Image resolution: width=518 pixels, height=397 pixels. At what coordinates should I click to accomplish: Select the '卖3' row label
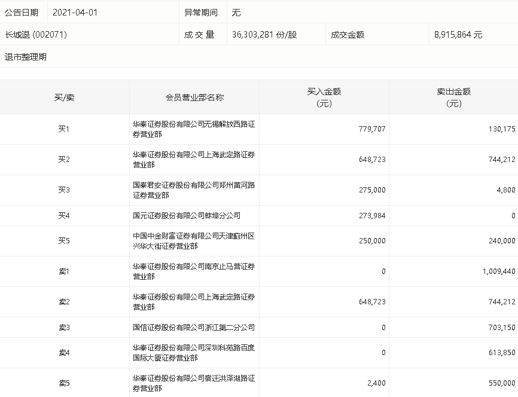(x=64, y=328)
